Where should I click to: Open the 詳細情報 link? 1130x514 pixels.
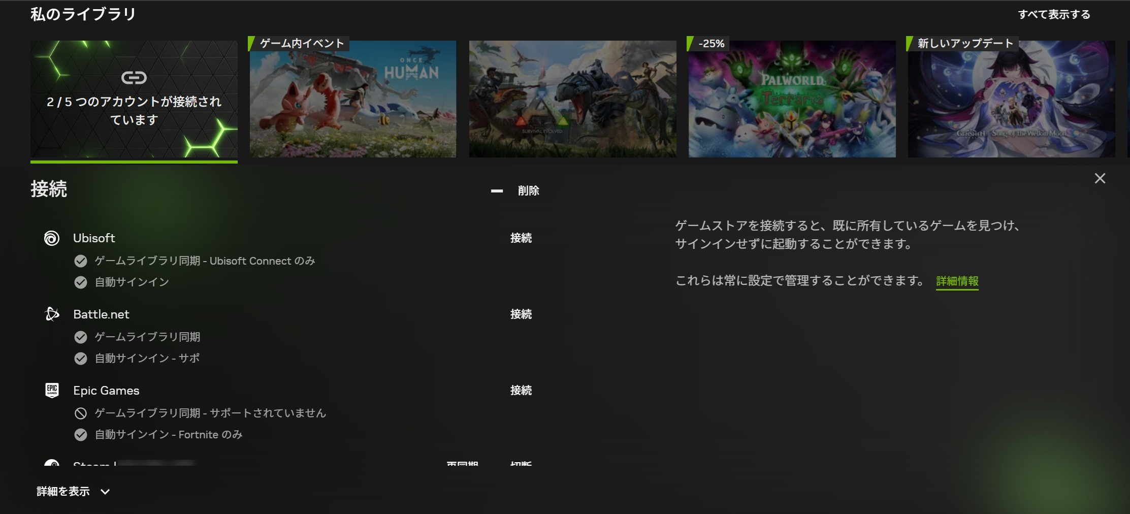click(957, 281)
